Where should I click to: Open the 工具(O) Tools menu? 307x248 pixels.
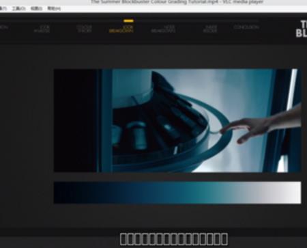(18, 8)
